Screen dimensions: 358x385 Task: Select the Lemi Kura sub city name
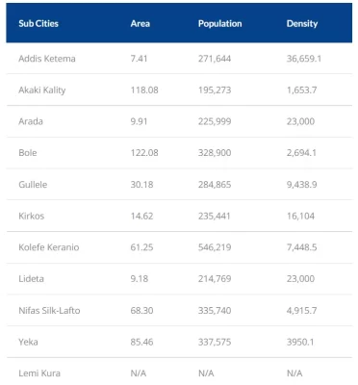coord(39,373)
